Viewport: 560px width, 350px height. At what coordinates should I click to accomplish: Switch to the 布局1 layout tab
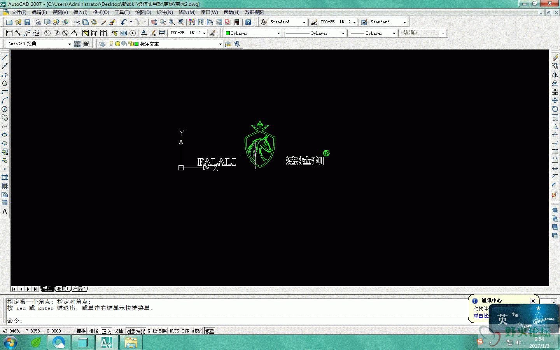point(62,289)
